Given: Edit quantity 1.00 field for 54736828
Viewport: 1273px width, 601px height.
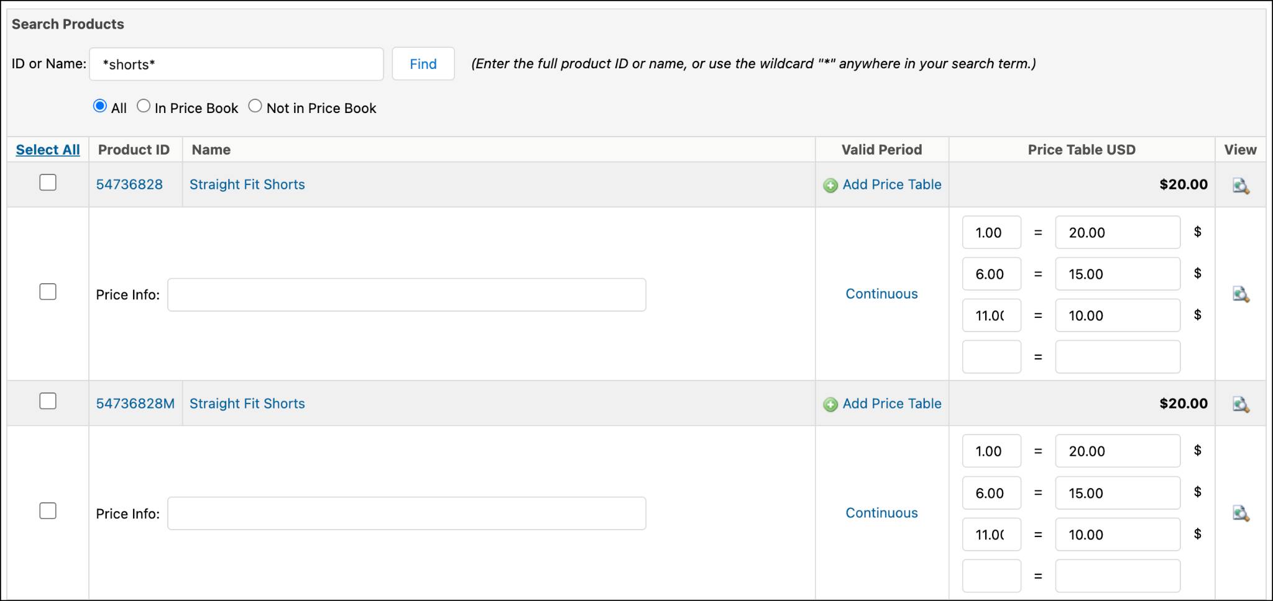Looking at the screenshot, I should 991,232.
